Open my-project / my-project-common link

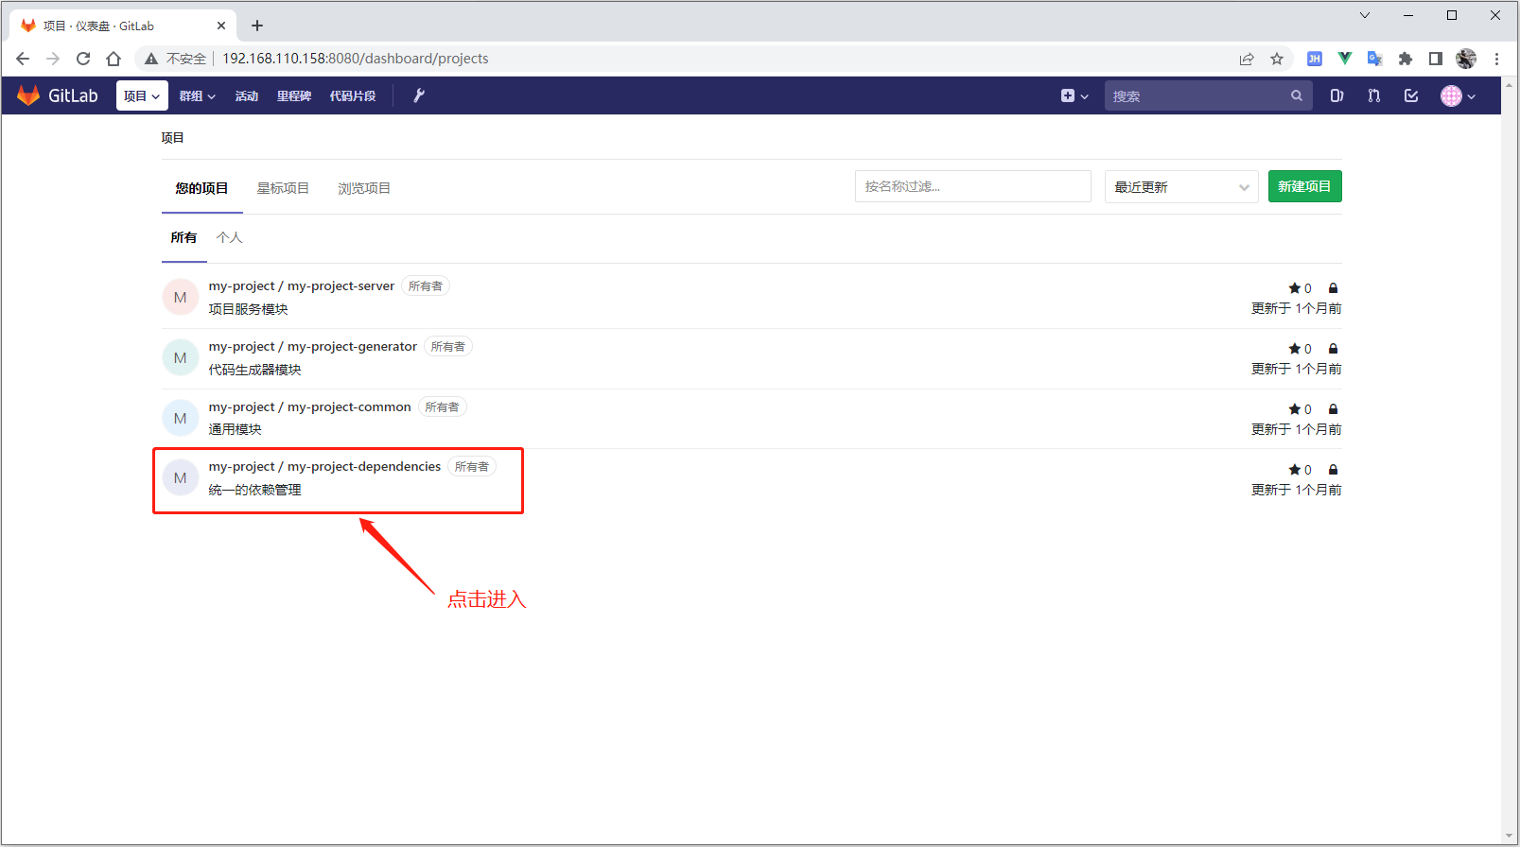tap(310, 407)
